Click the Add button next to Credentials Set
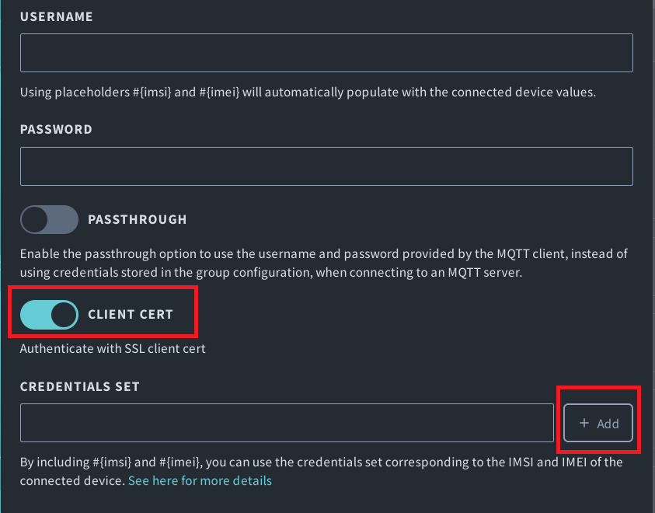655x513 pixels. (x=597, y=423)
